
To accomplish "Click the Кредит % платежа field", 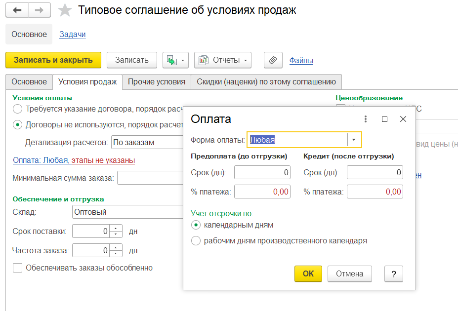I will point(375,192).
